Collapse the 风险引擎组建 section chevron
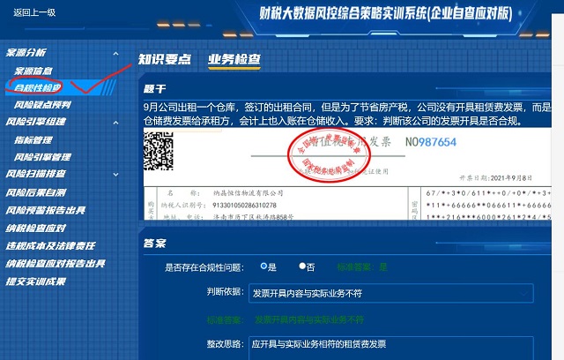This screenshot has width=564, height=360. 115,123
